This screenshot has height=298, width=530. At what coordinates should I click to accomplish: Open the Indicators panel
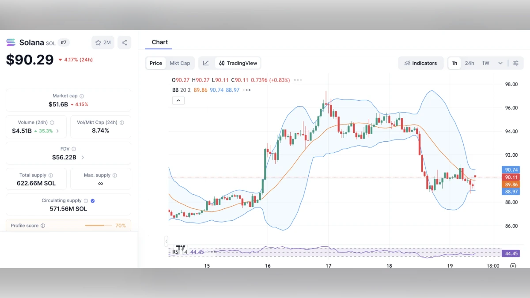coord(420,63)
